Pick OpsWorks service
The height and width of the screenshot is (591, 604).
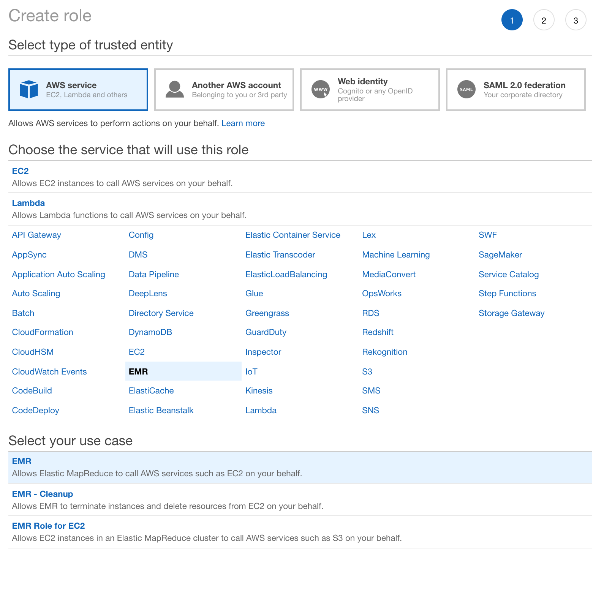(382, 294)
